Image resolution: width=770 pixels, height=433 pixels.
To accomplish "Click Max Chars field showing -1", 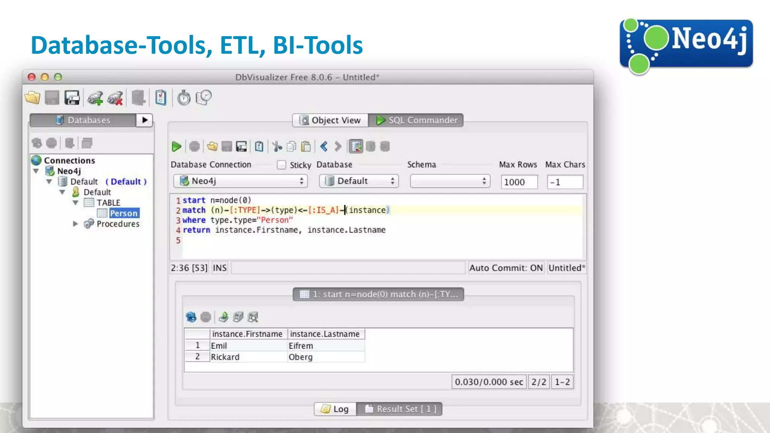I will (565, 182).
